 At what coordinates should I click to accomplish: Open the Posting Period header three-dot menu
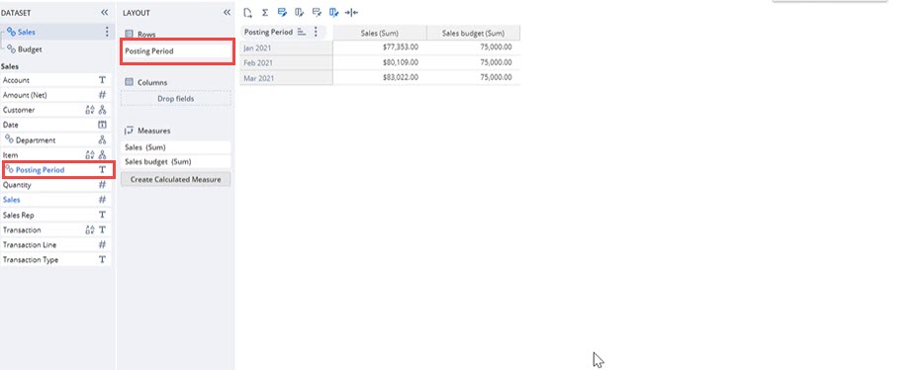[x=317, y=32]
